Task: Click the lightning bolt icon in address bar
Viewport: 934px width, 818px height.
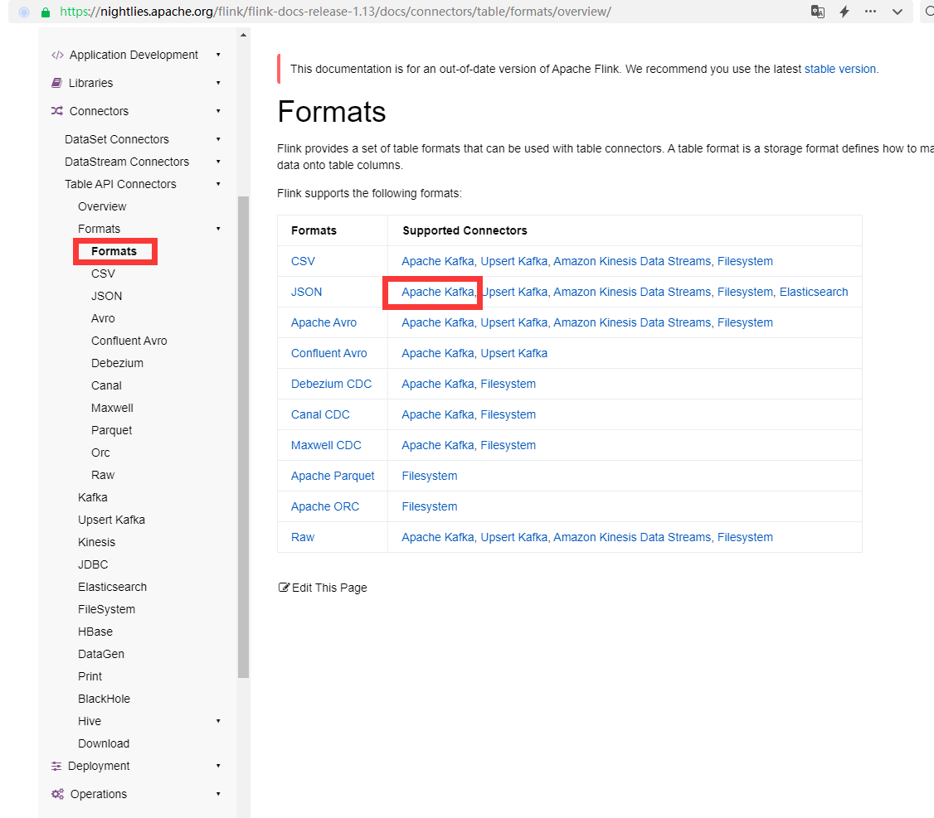Action: (844, 12)
